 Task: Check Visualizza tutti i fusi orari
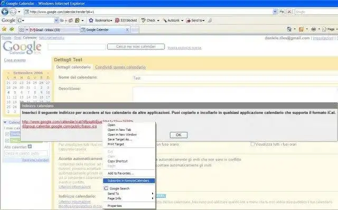click(252, 144)
